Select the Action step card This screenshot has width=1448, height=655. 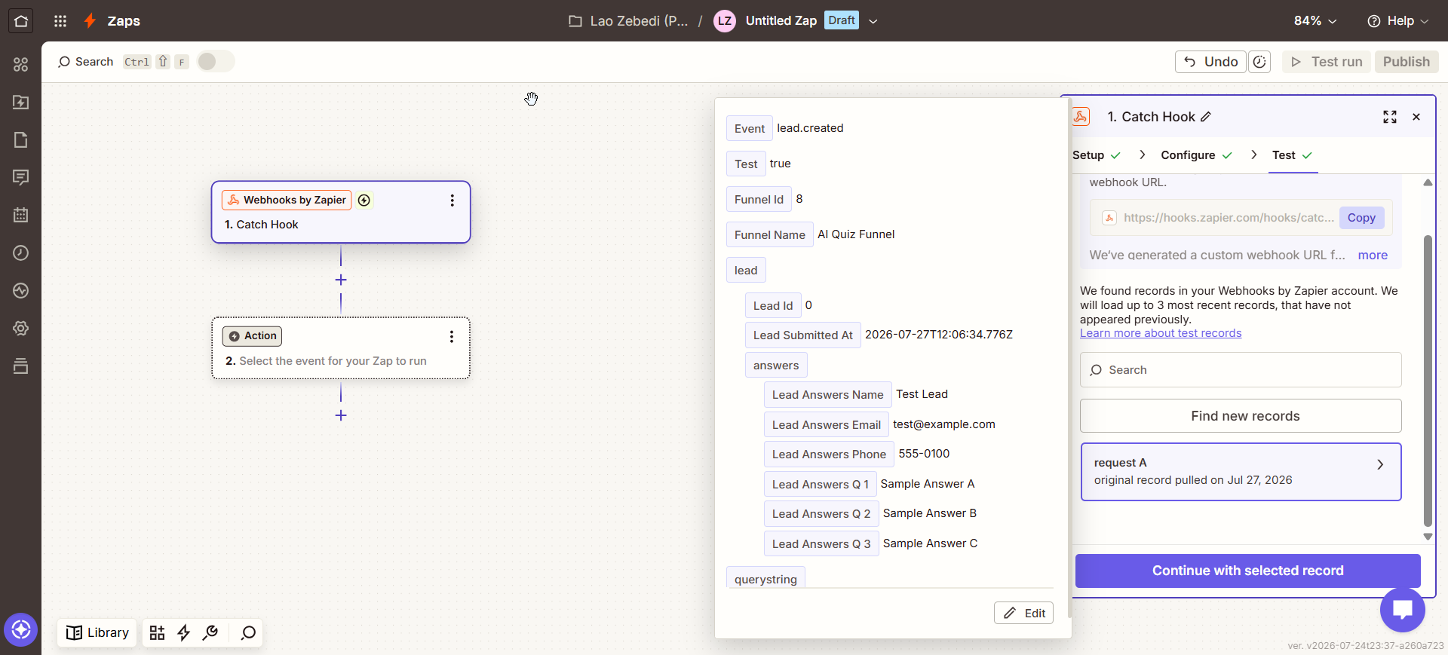pos(341,348)
